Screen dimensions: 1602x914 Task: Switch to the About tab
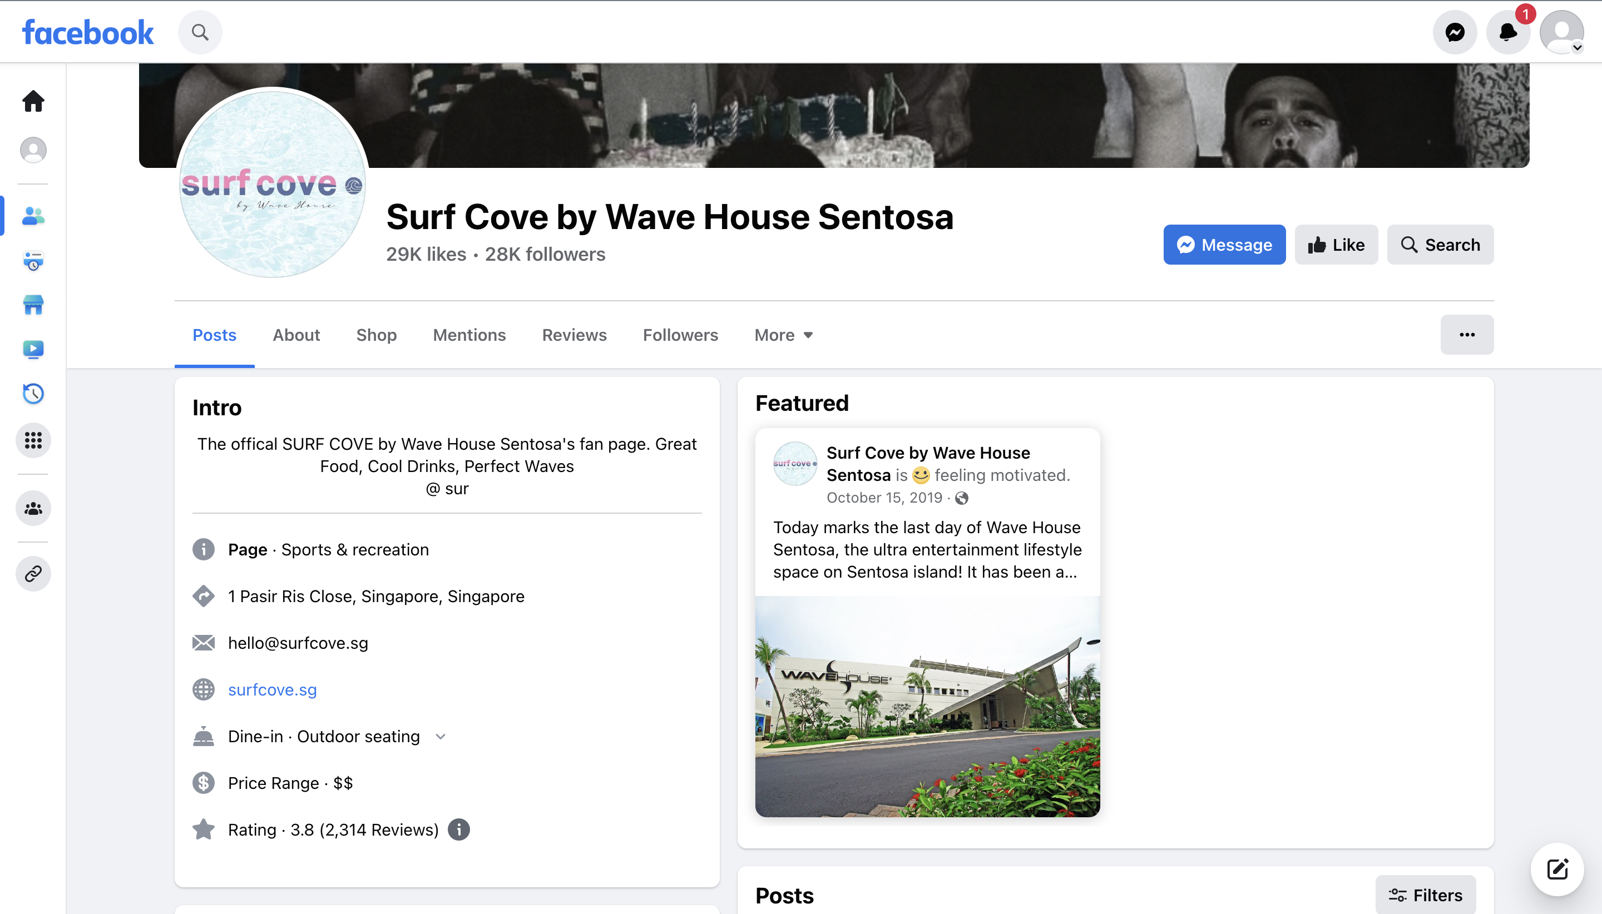296,335
